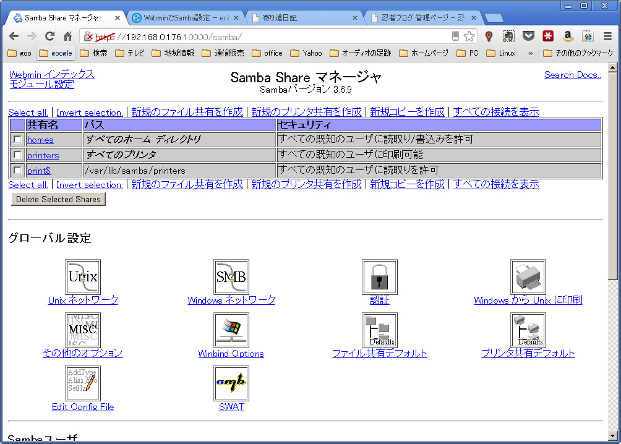621x444 pixels.
Task: Click the red asterisk extension icon
Action: (x=548, y=36)
